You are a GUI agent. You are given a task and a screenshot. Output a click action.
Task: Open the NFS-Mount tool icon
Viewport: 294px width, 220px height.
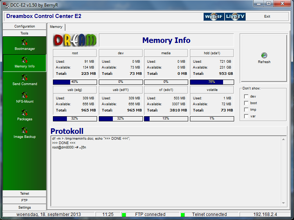coord(24,95)
